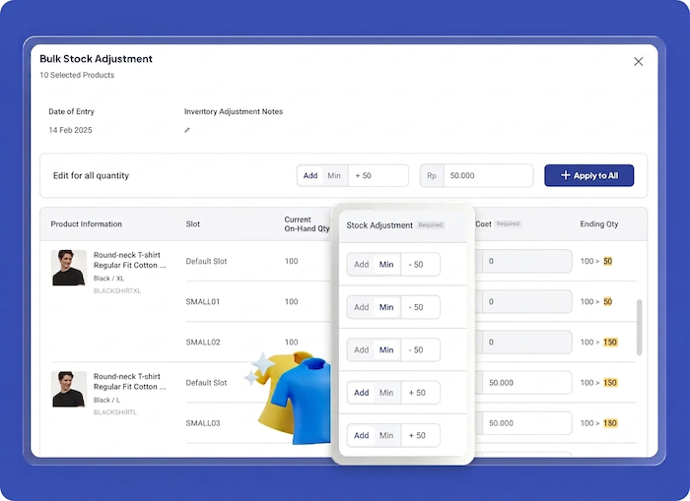Click the cost field of SMALL02 row
This screenshot has width=690, height=501.
point(526,342)
